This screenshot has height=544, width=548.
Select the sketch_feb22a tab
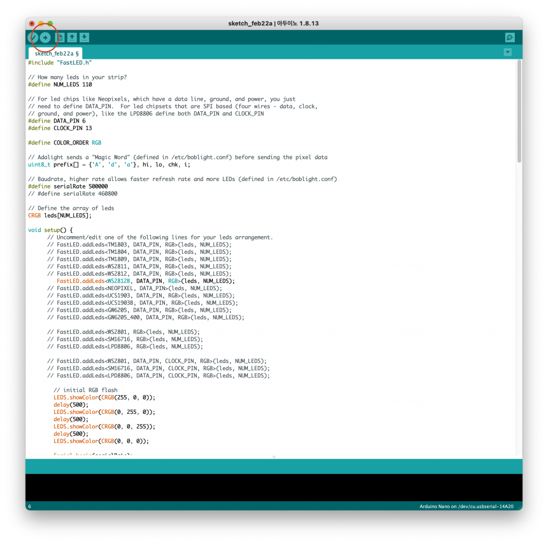[x=56, y=54]
